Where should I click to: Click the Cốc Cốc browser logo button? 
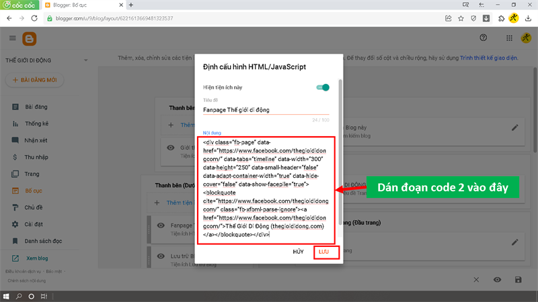pos(20,5)
